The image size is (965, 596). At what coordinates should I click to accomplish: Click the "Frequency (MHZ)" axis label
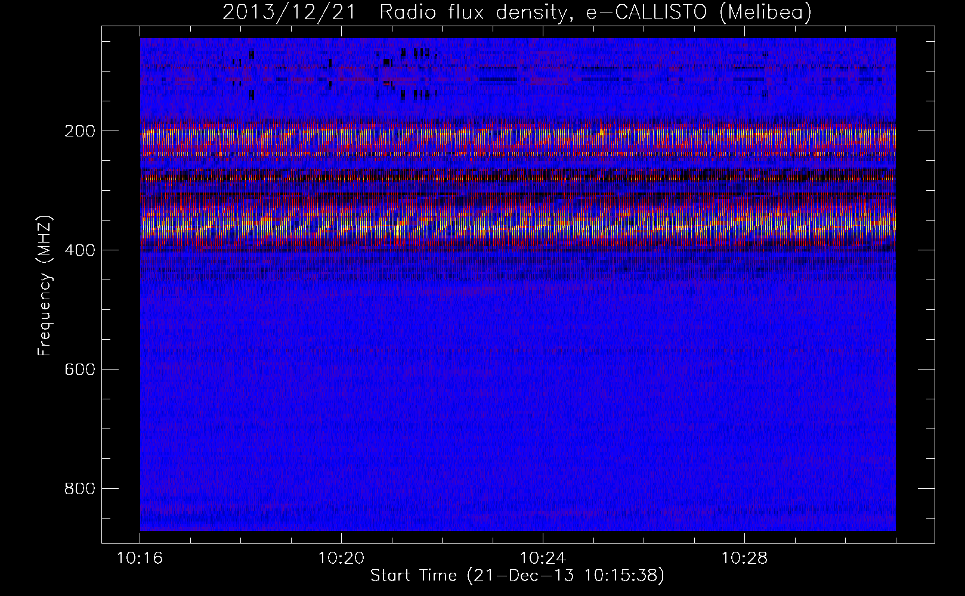pyautogui.click(x=45, y=286)
